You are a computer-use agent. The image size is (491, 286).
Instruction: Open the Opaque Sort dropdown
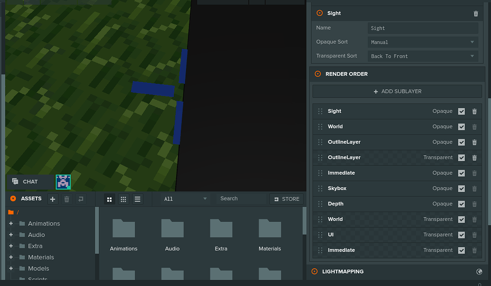coord(422,42)
